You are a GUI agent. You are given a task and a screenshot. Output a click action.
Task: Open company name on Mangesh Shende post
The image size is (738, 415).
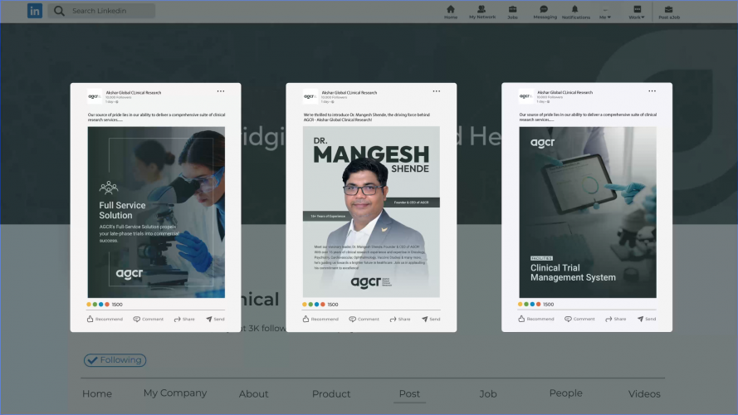click(x=349, y=93)
